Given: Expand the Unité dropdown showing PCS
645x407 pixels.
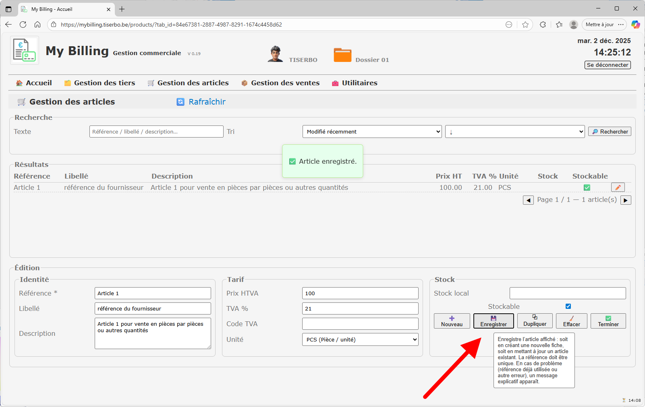Looking at the screenshot, I should click(x=360, y=339).
